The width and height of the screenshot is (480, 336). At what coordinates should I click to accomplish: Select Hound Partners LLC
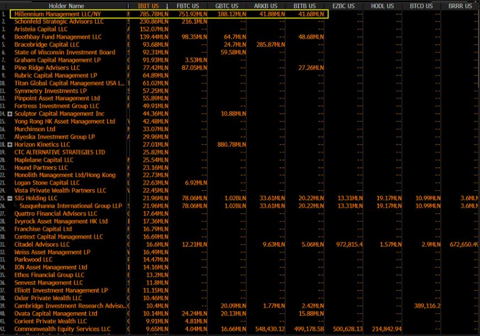tap(41, 168)
